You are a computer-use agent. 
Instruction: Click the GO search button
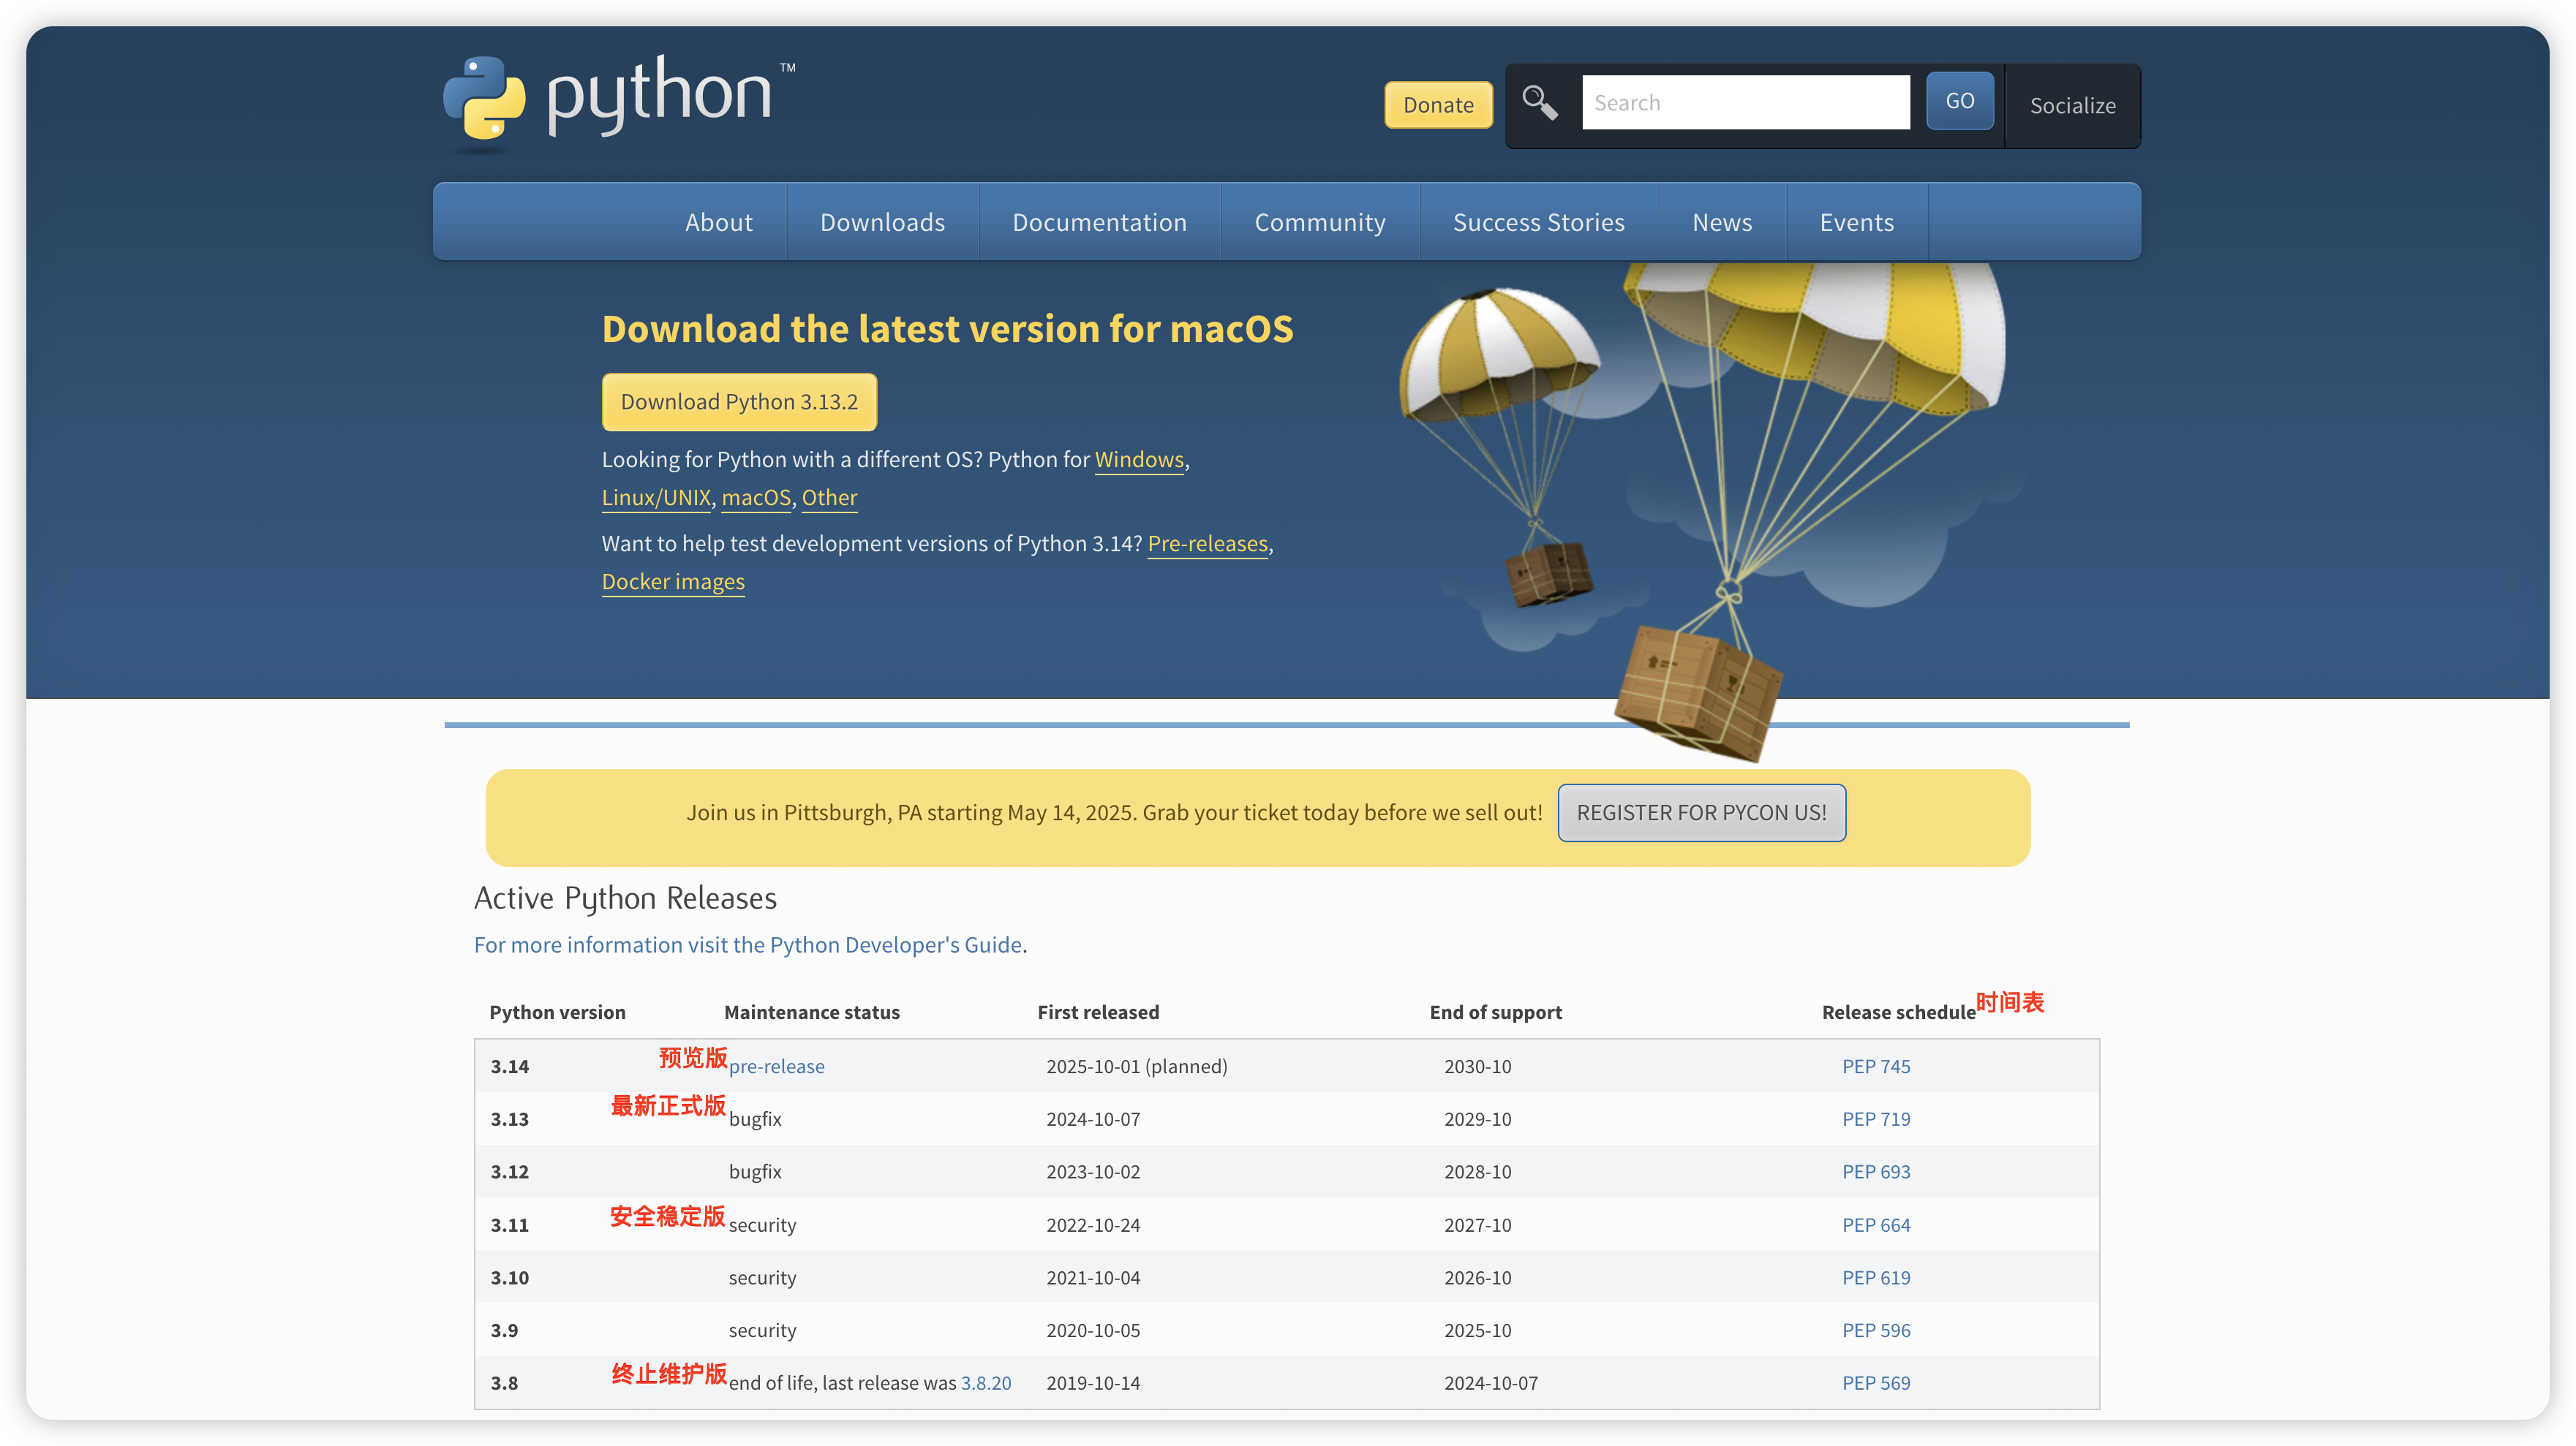[1959, 101]
